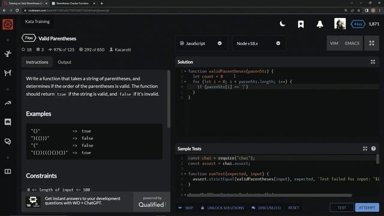Click the Sample Tests vertical scrollbar
The height and width of the screenshot is (216, 384).
[377, 159]
